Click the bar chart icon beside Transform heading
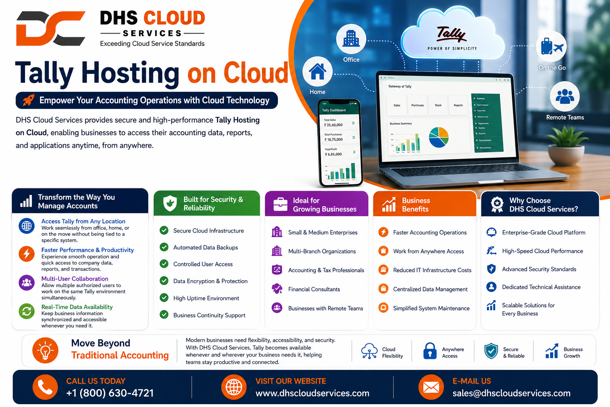The height and width of the screenshot is (407, 610). (26, 201)
